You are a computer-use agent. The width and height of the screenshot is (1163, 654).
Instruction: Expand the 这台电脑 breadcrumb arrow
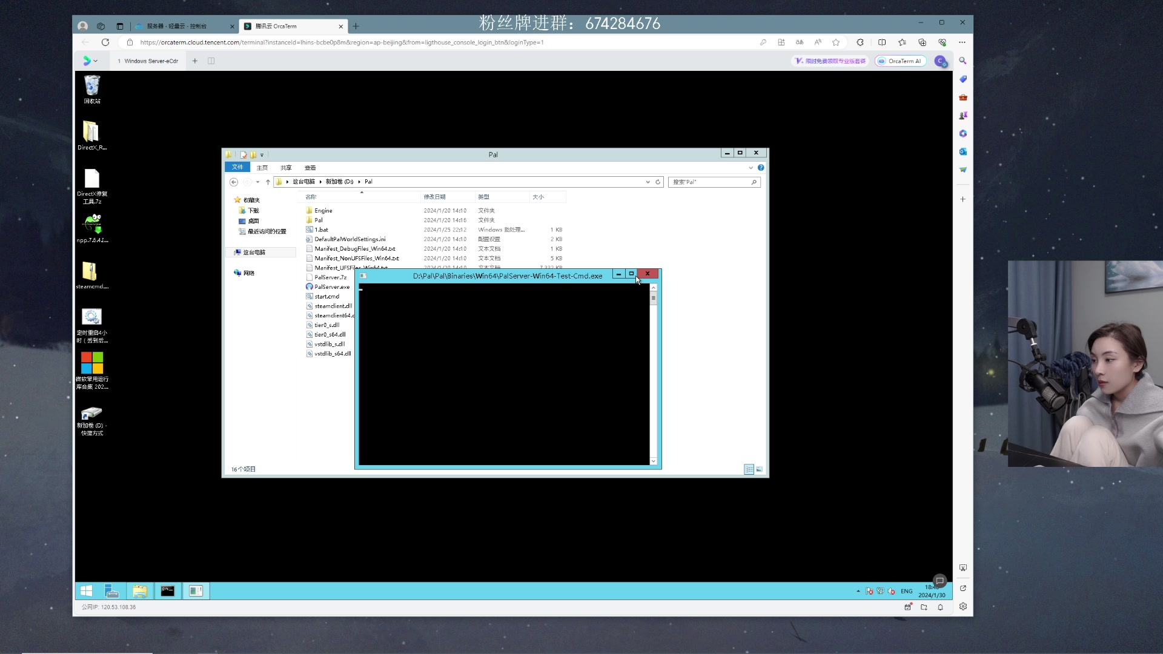320,182
